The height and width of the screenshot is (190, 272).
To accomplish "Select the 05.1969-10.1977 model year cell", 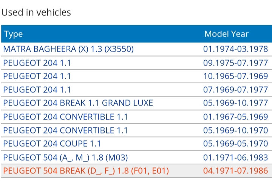I will (x=235, y=103).
